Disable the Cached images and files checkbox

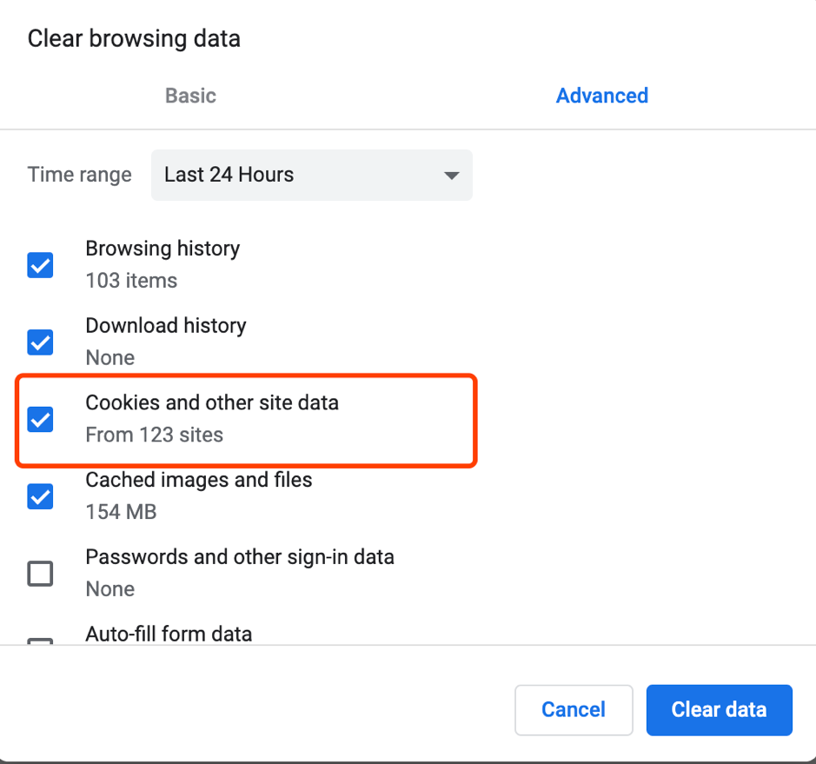pyautogui.click(x=40, y=497)
